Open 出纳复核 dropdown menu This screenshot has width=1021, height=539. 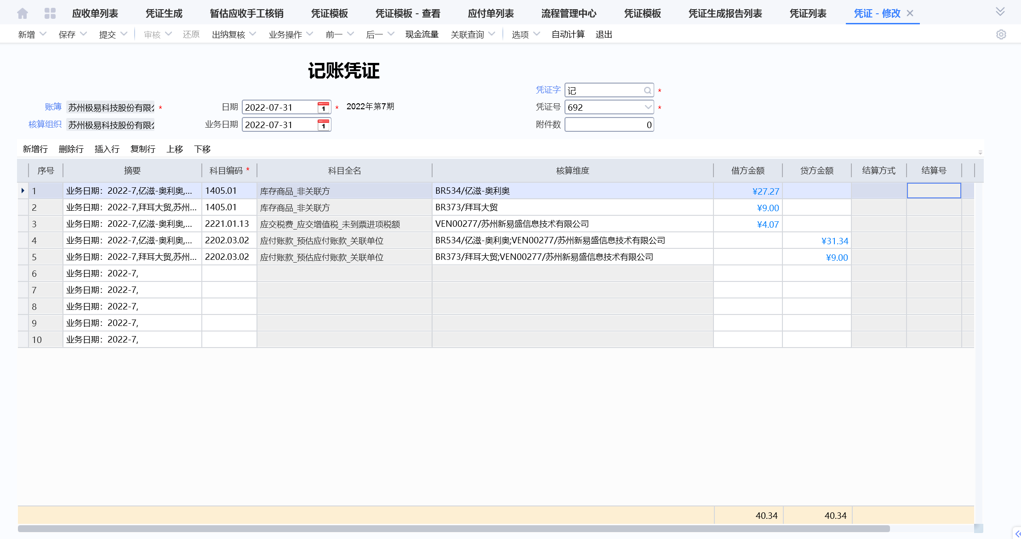pyautogui.click(x=234, y=34)
